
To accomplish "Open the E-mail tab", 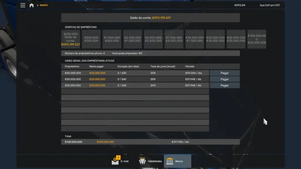I will point(120,161).
